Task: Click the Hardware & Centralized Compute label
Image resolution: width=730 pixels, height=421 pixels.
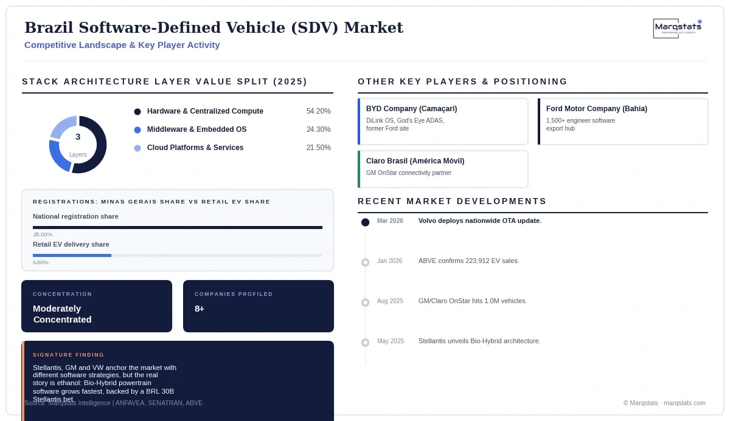Action: [x=205, y=111]
